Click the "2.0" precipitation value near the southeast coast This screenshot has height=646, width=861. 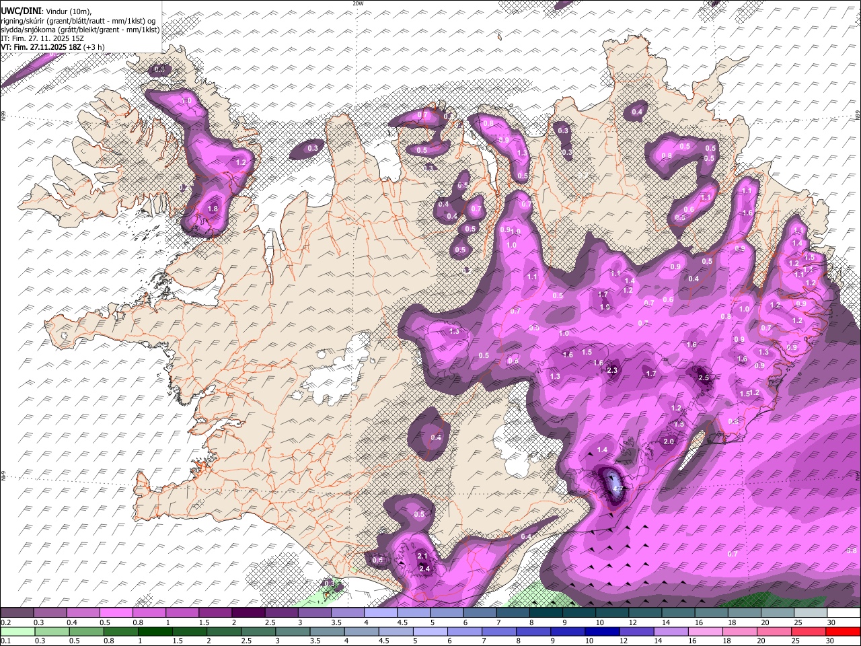(x=669, y=442)
